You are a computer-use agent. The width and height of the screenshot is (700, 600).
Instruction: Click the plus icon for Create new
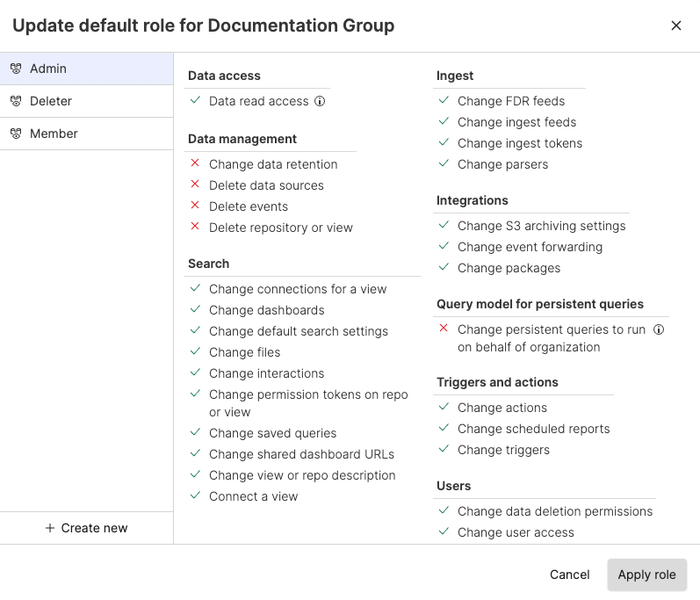50,528
